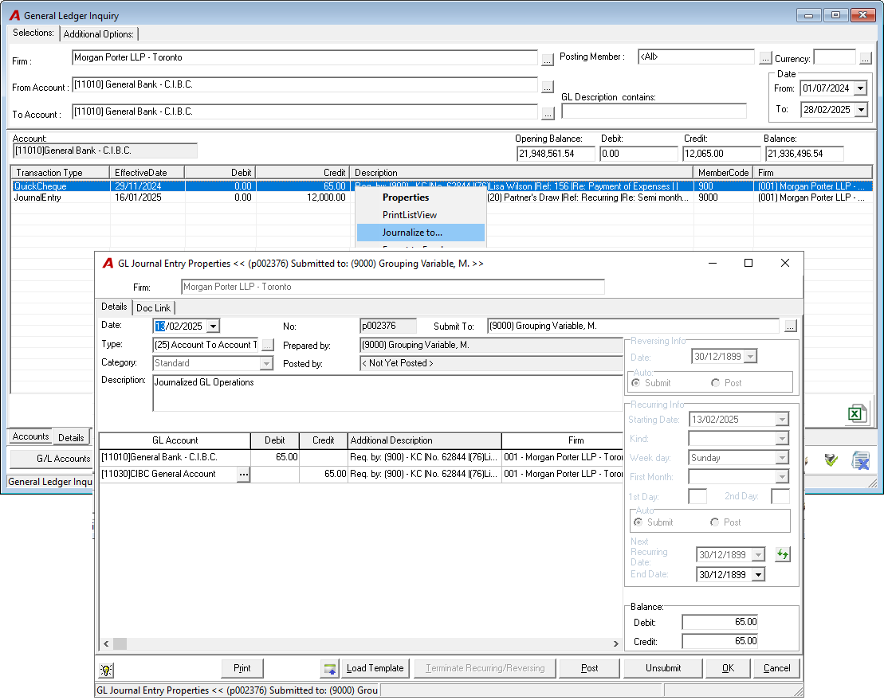Click the Print button
The width and height of the screenshot is (884, 700).
(x=242, y=668)
